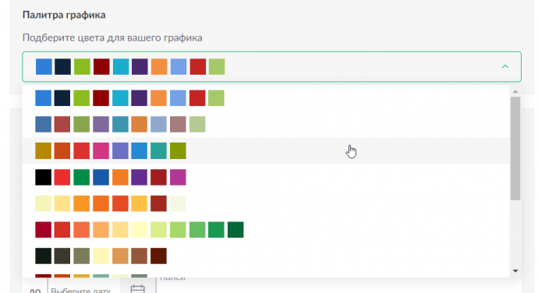Click the palette list scrollbar thumb
The width and height of the screenshot is (538, 293).
click(x=515, y=148)
